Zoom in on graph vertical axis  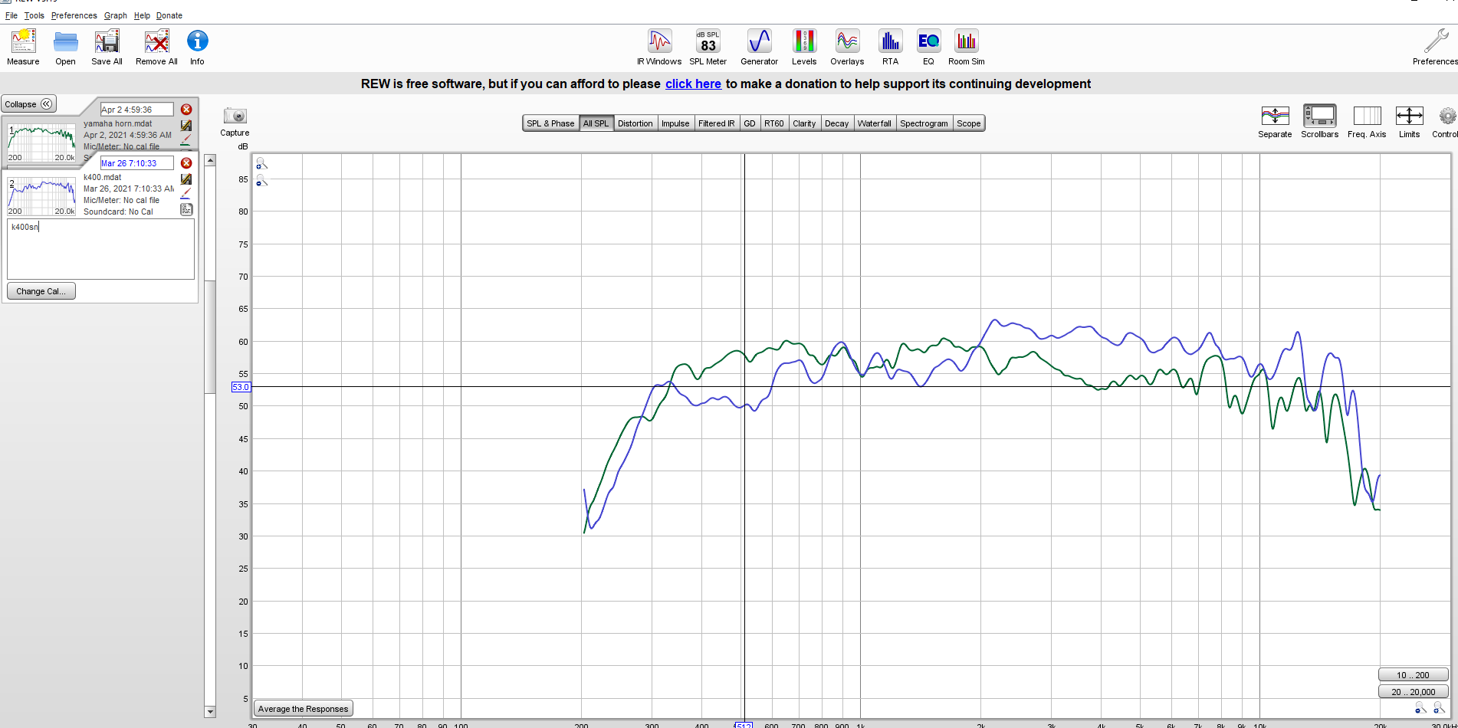coord(262,164)
